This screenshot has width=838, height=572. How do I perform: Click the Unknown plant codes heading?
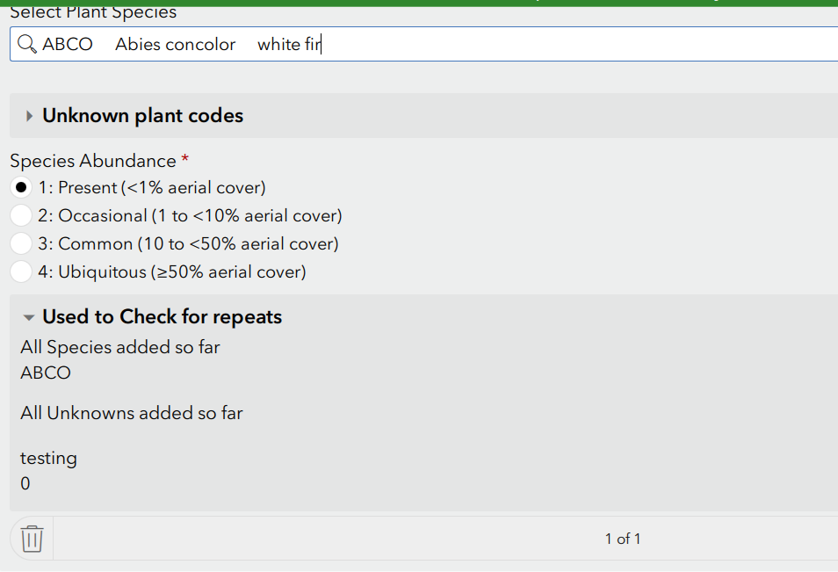coord(142,116)
